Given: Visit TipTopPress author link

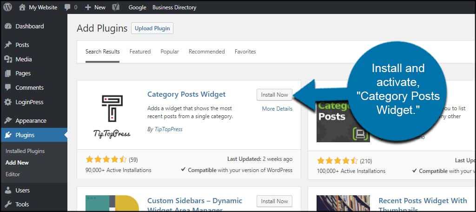Looking at the screenshot, I should point(168,129).
